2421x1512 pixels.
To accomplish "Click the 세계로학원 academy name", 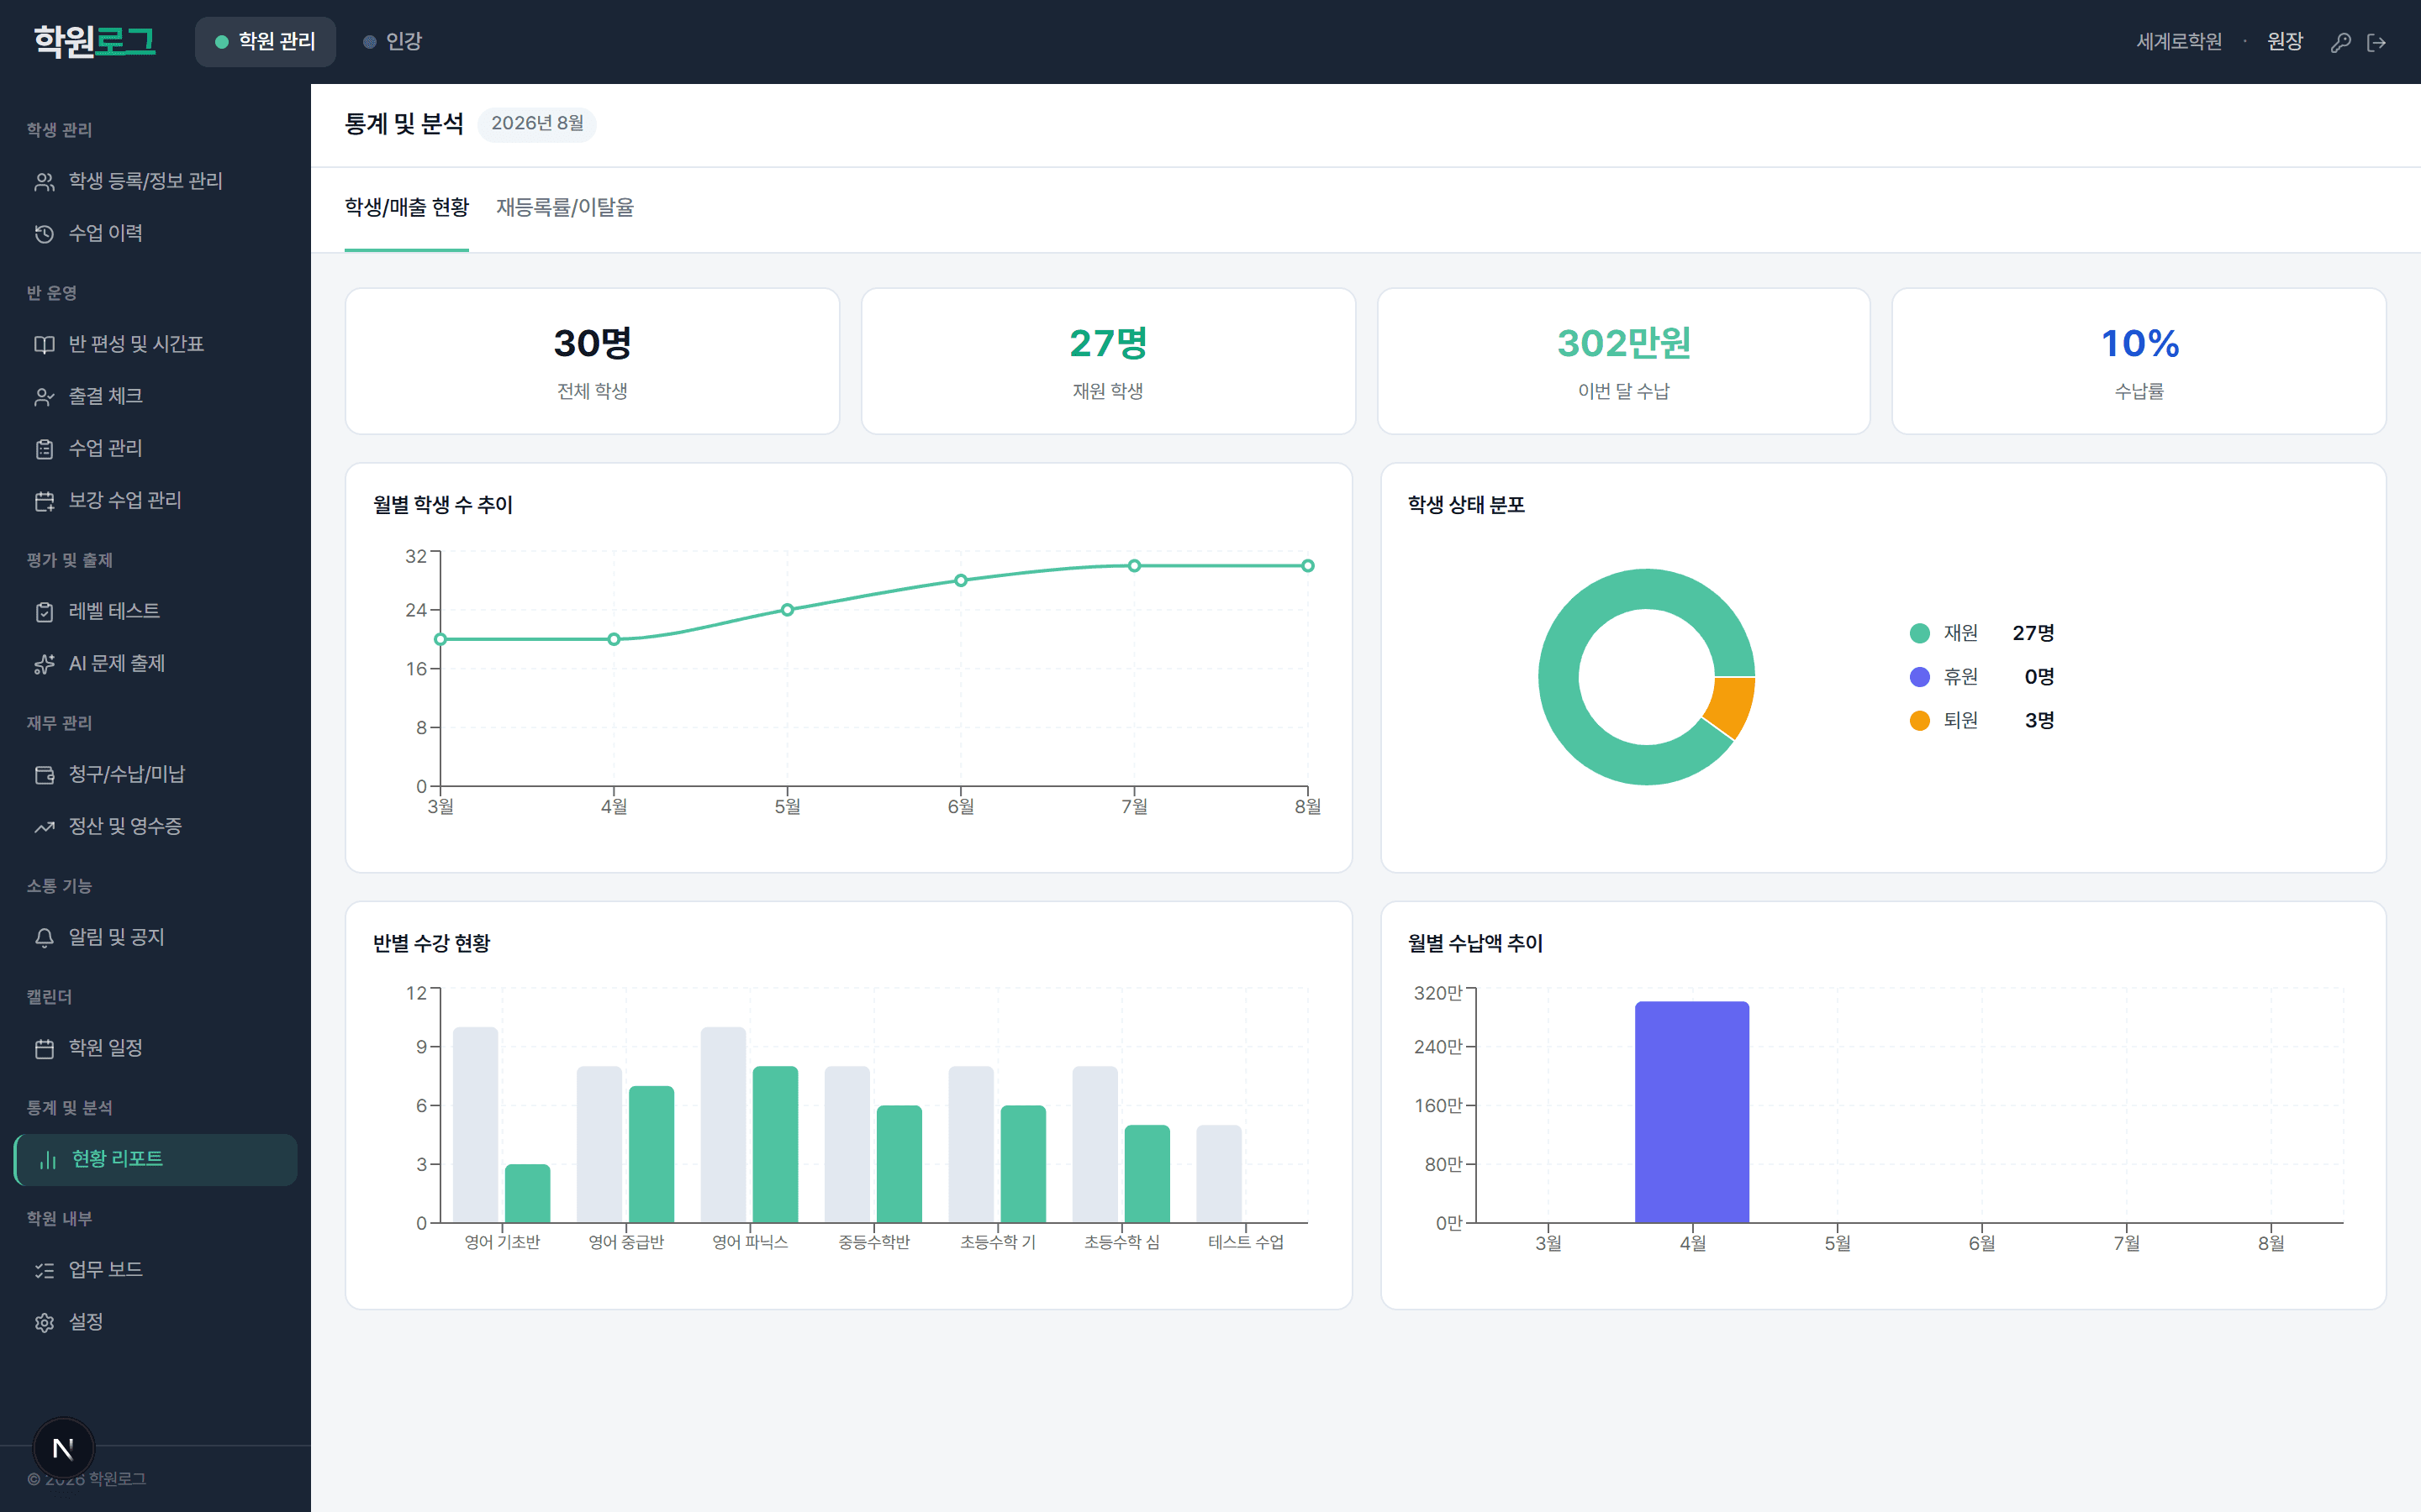I will tap(2179, 41).
